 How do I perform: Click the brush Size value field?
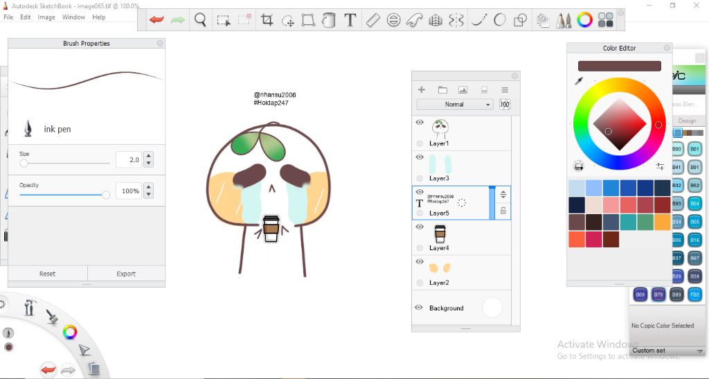tap(129, 159)
